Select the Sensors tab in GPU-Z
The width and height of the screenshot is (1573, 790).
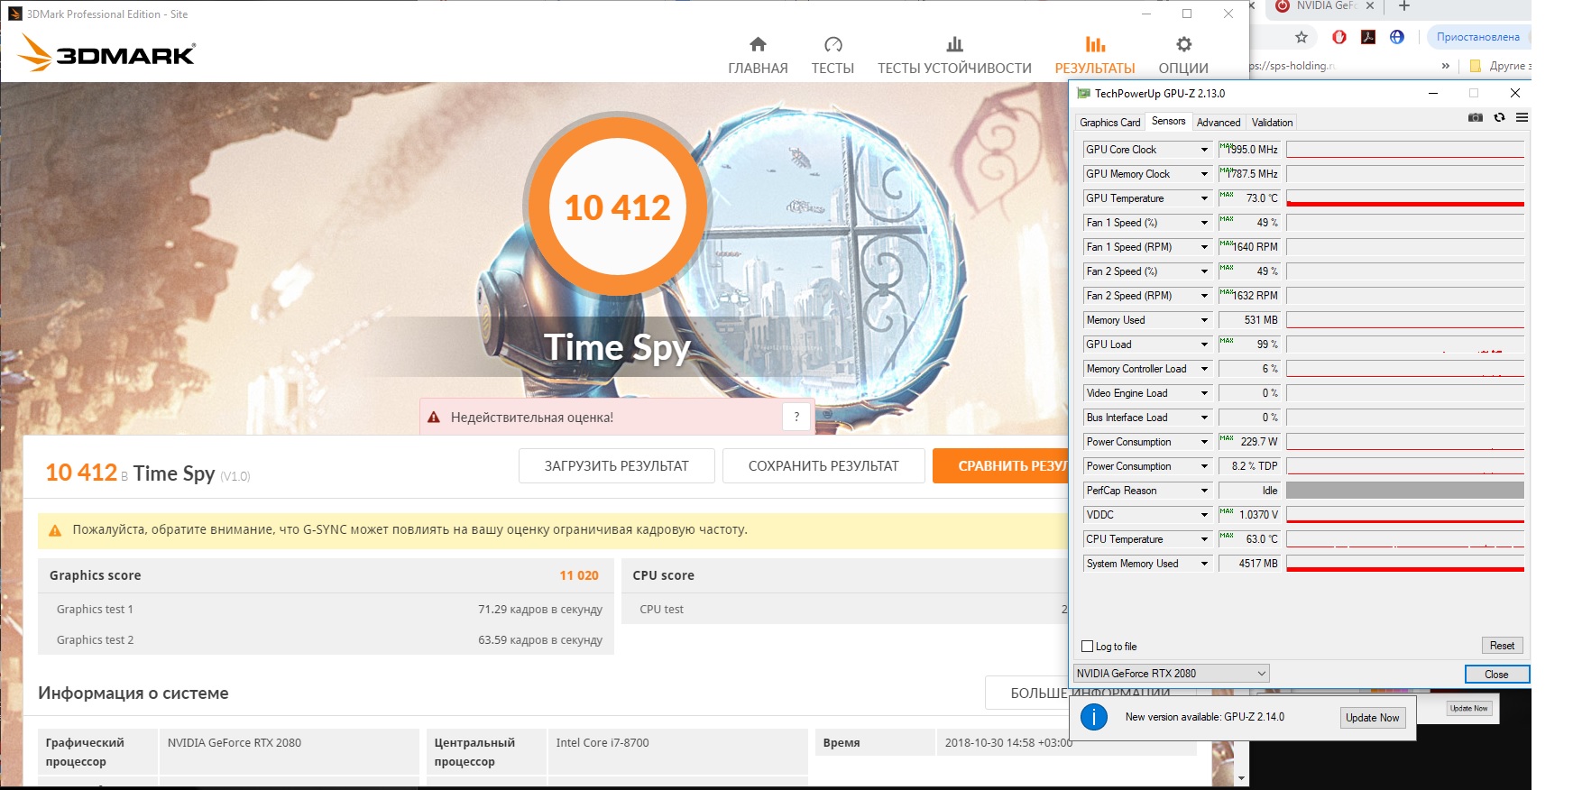[1168, 121]
